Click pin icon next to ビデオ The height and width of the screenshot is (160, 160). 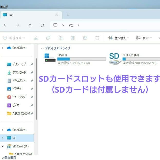(32, 105)
